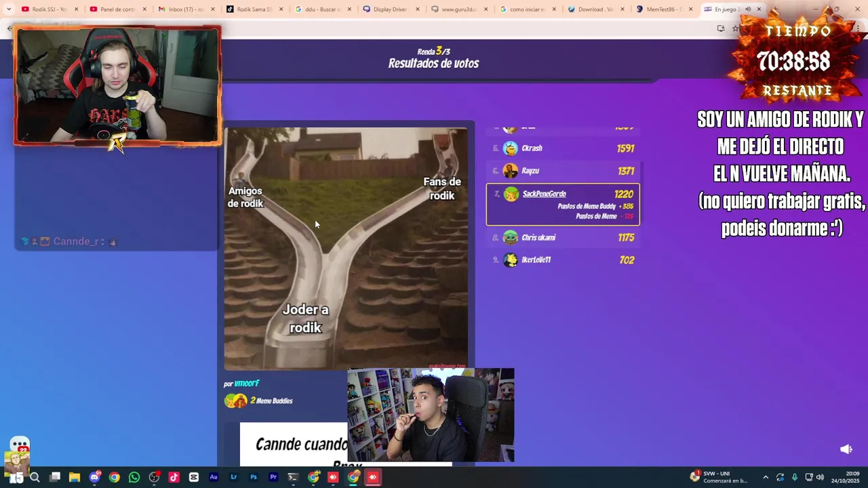
Task: Click IkerLolle11's avatar icon
Action: [510, 260]
